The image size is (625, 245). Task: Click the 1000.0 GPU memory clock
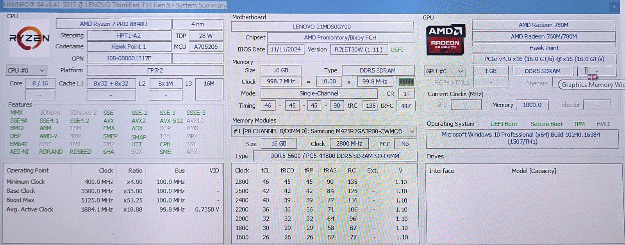click(x=532, y=105)
